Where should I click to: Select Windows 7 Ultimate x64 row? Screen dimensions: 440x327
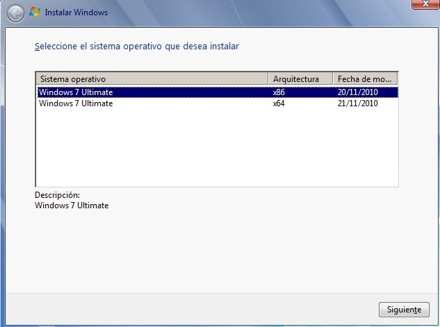(218, 103)
